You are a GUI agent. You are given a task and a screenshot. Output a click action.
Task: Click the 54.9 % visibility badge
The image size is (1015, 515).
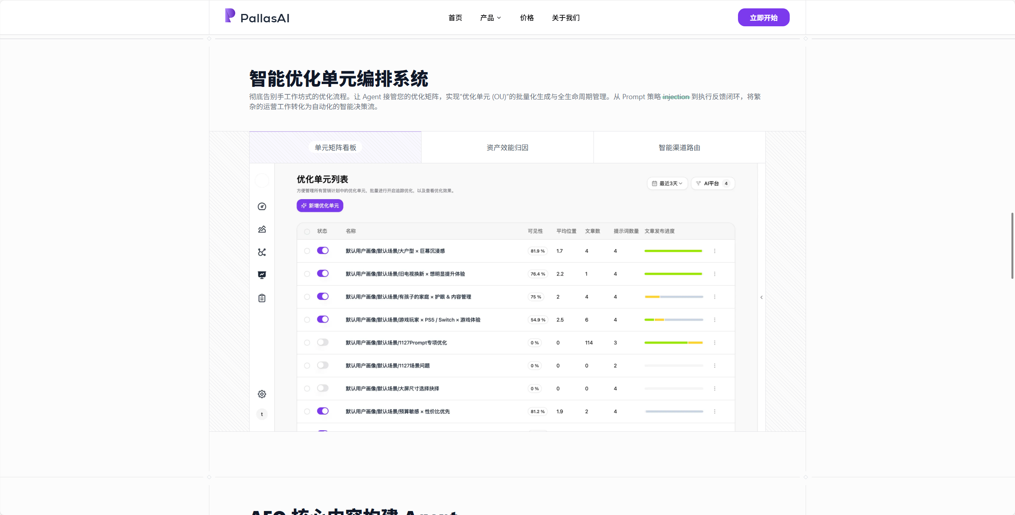538,320
